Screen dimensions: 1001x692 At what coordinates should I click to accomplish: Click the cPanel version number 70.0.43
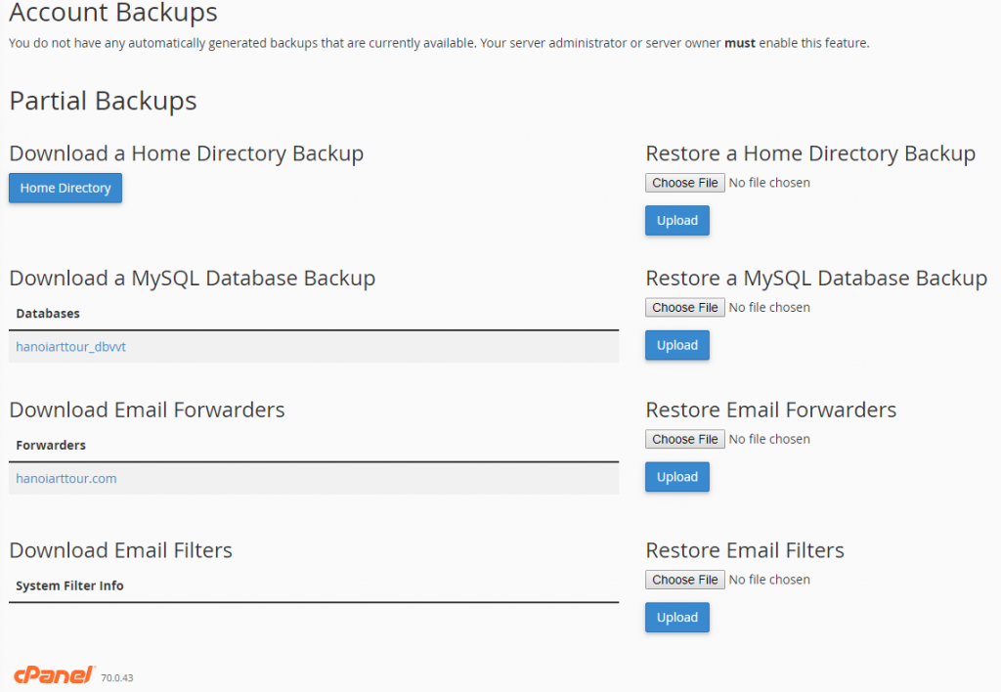117,678
